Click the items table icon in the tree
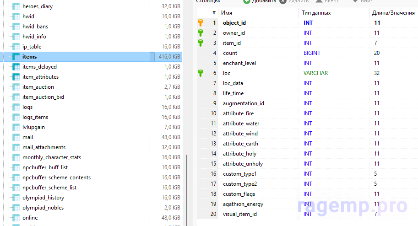 (16, 57)
